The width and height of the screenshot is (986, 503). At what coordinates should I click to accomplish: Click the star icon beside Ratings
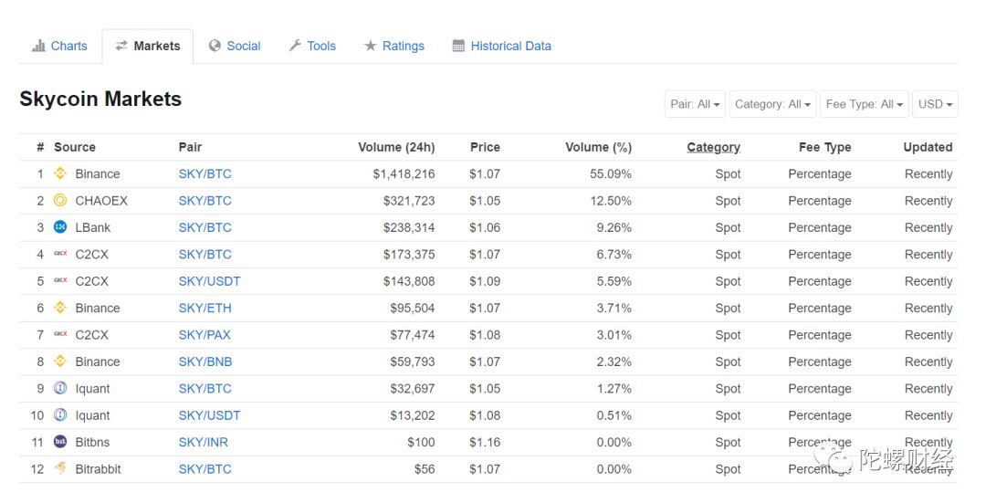[371, 46]
